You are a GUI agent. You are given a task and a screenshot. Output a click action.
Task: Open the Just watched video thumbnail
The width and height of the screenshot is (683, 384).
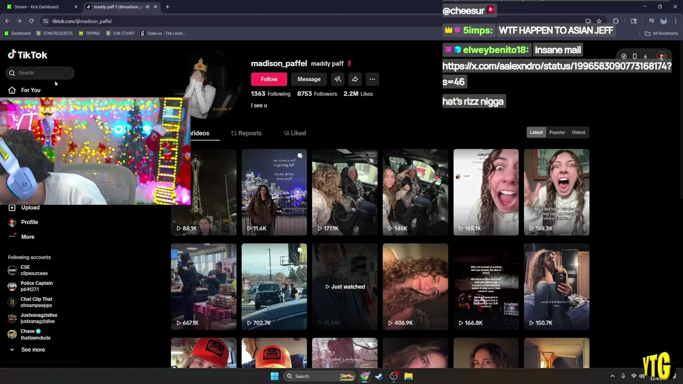click(345, 286)
